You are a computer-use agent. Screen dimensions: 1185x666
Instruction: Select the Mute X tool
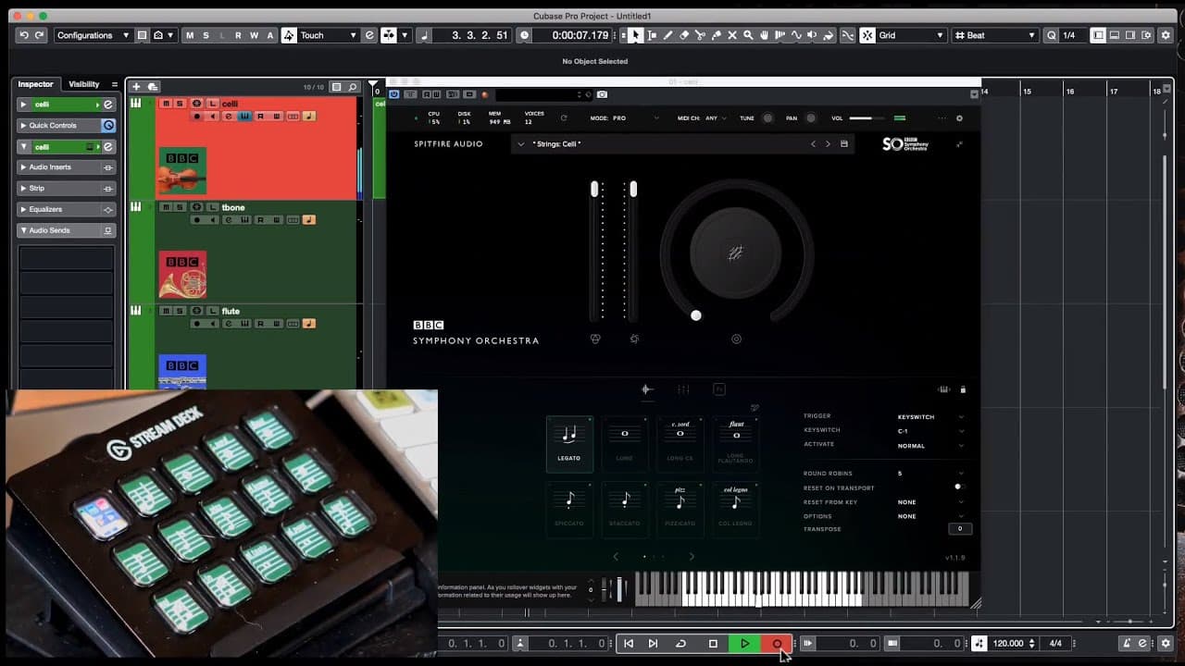pos(732,35)
